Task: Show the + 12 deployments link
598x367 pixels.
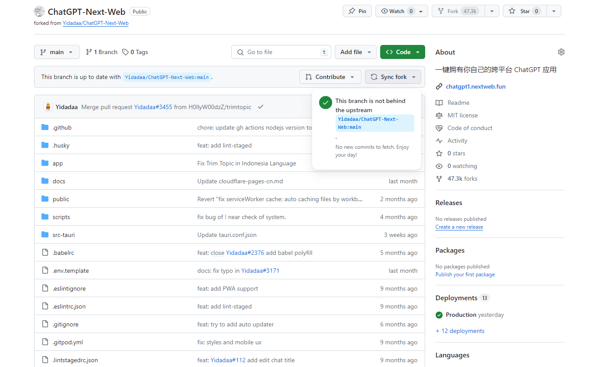Action: coord(460,331)
